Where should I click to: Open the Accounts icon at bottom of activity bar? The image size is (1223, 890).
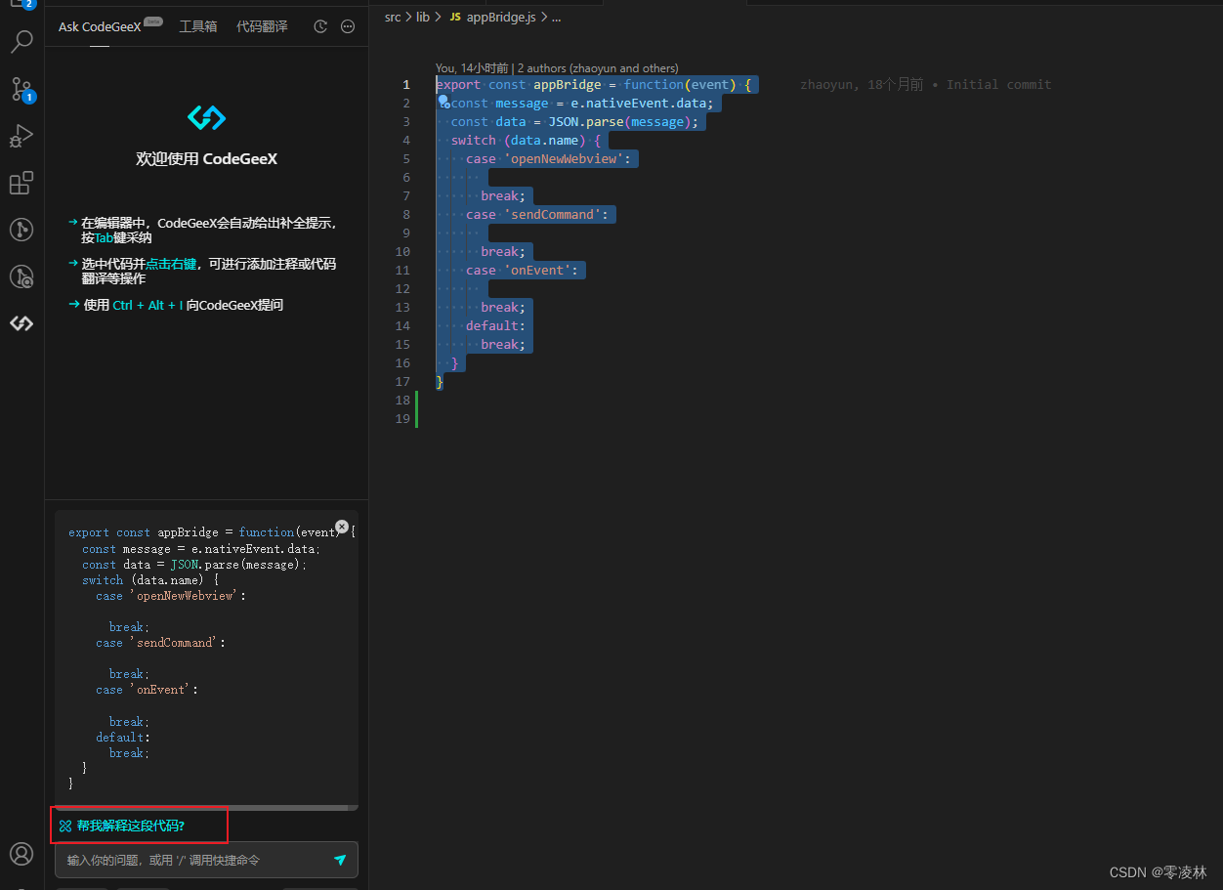[x=21, y=855]
